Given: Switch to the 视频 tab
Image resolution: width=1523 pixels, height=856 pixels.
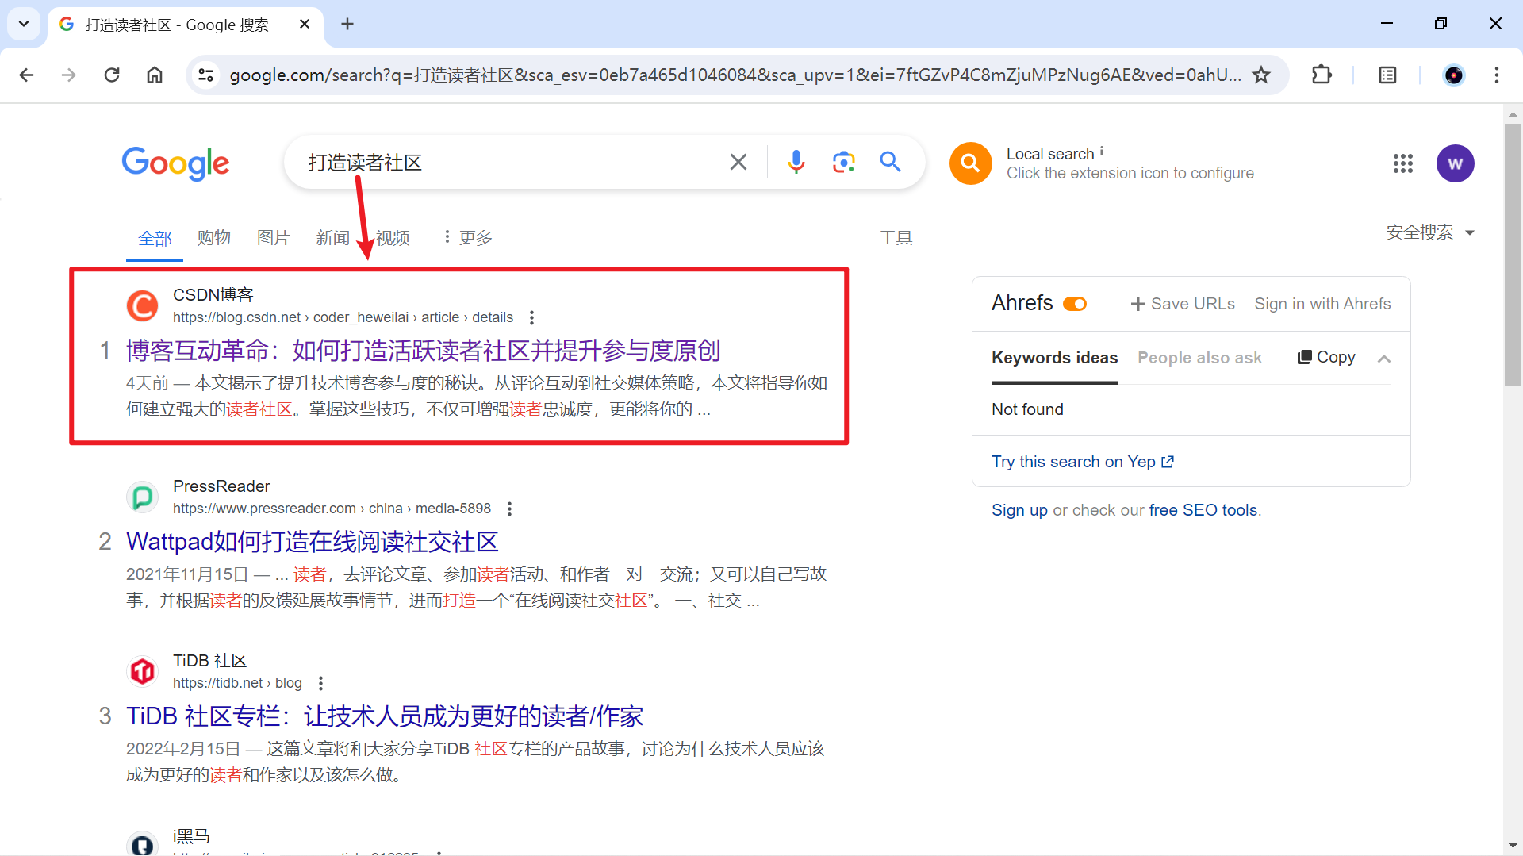Looking at the screenshot, I should tap(393, 237).
